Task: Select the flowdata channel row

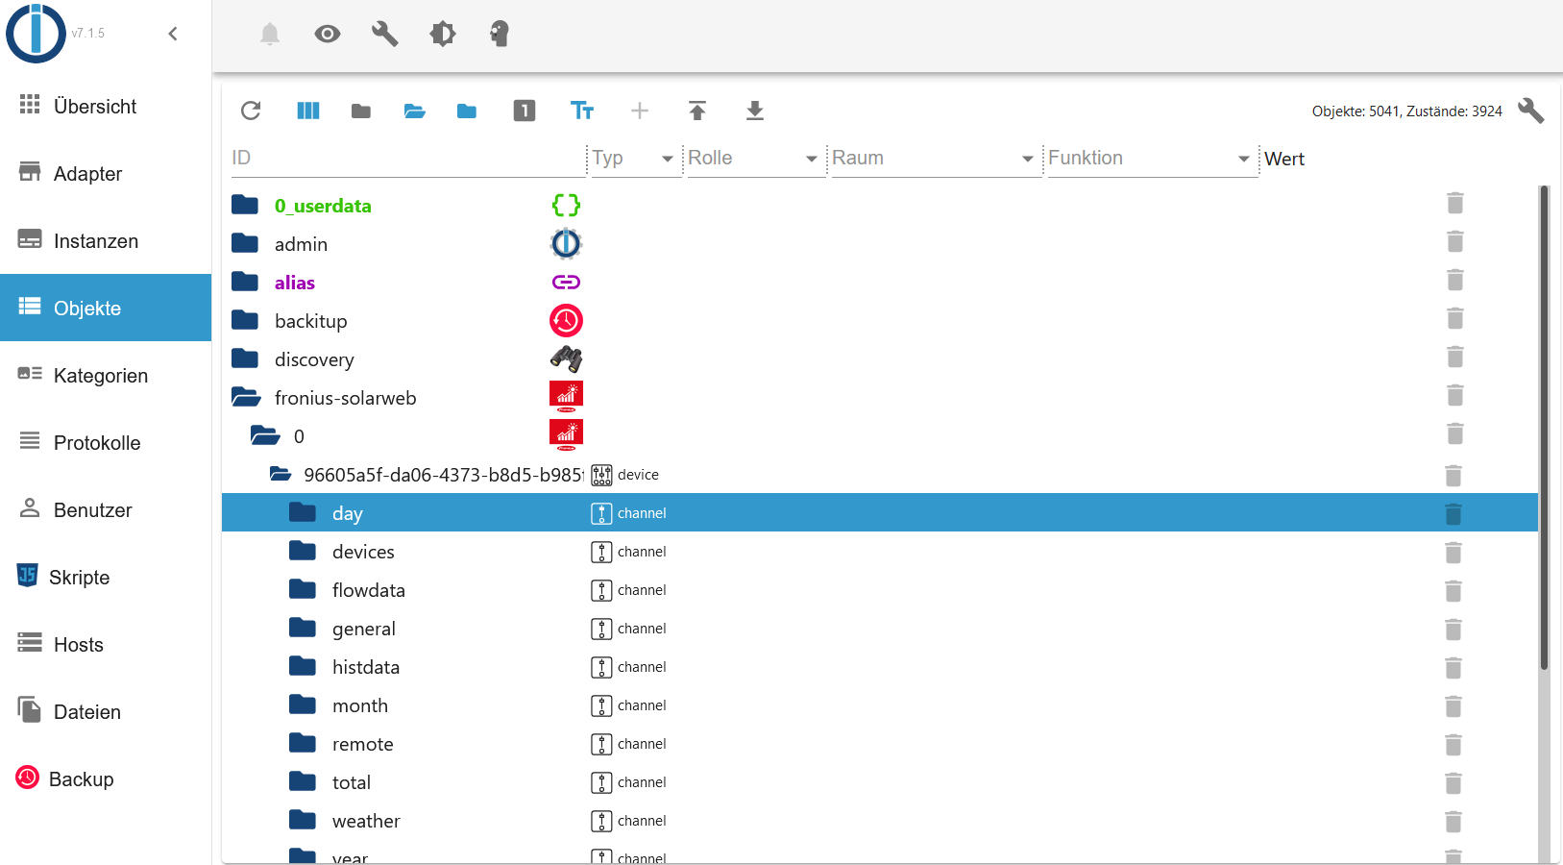Action: 880,589
